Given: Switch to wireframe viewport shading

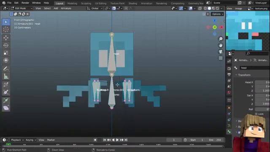Looking at the screenshot, I should pos(205,8).
